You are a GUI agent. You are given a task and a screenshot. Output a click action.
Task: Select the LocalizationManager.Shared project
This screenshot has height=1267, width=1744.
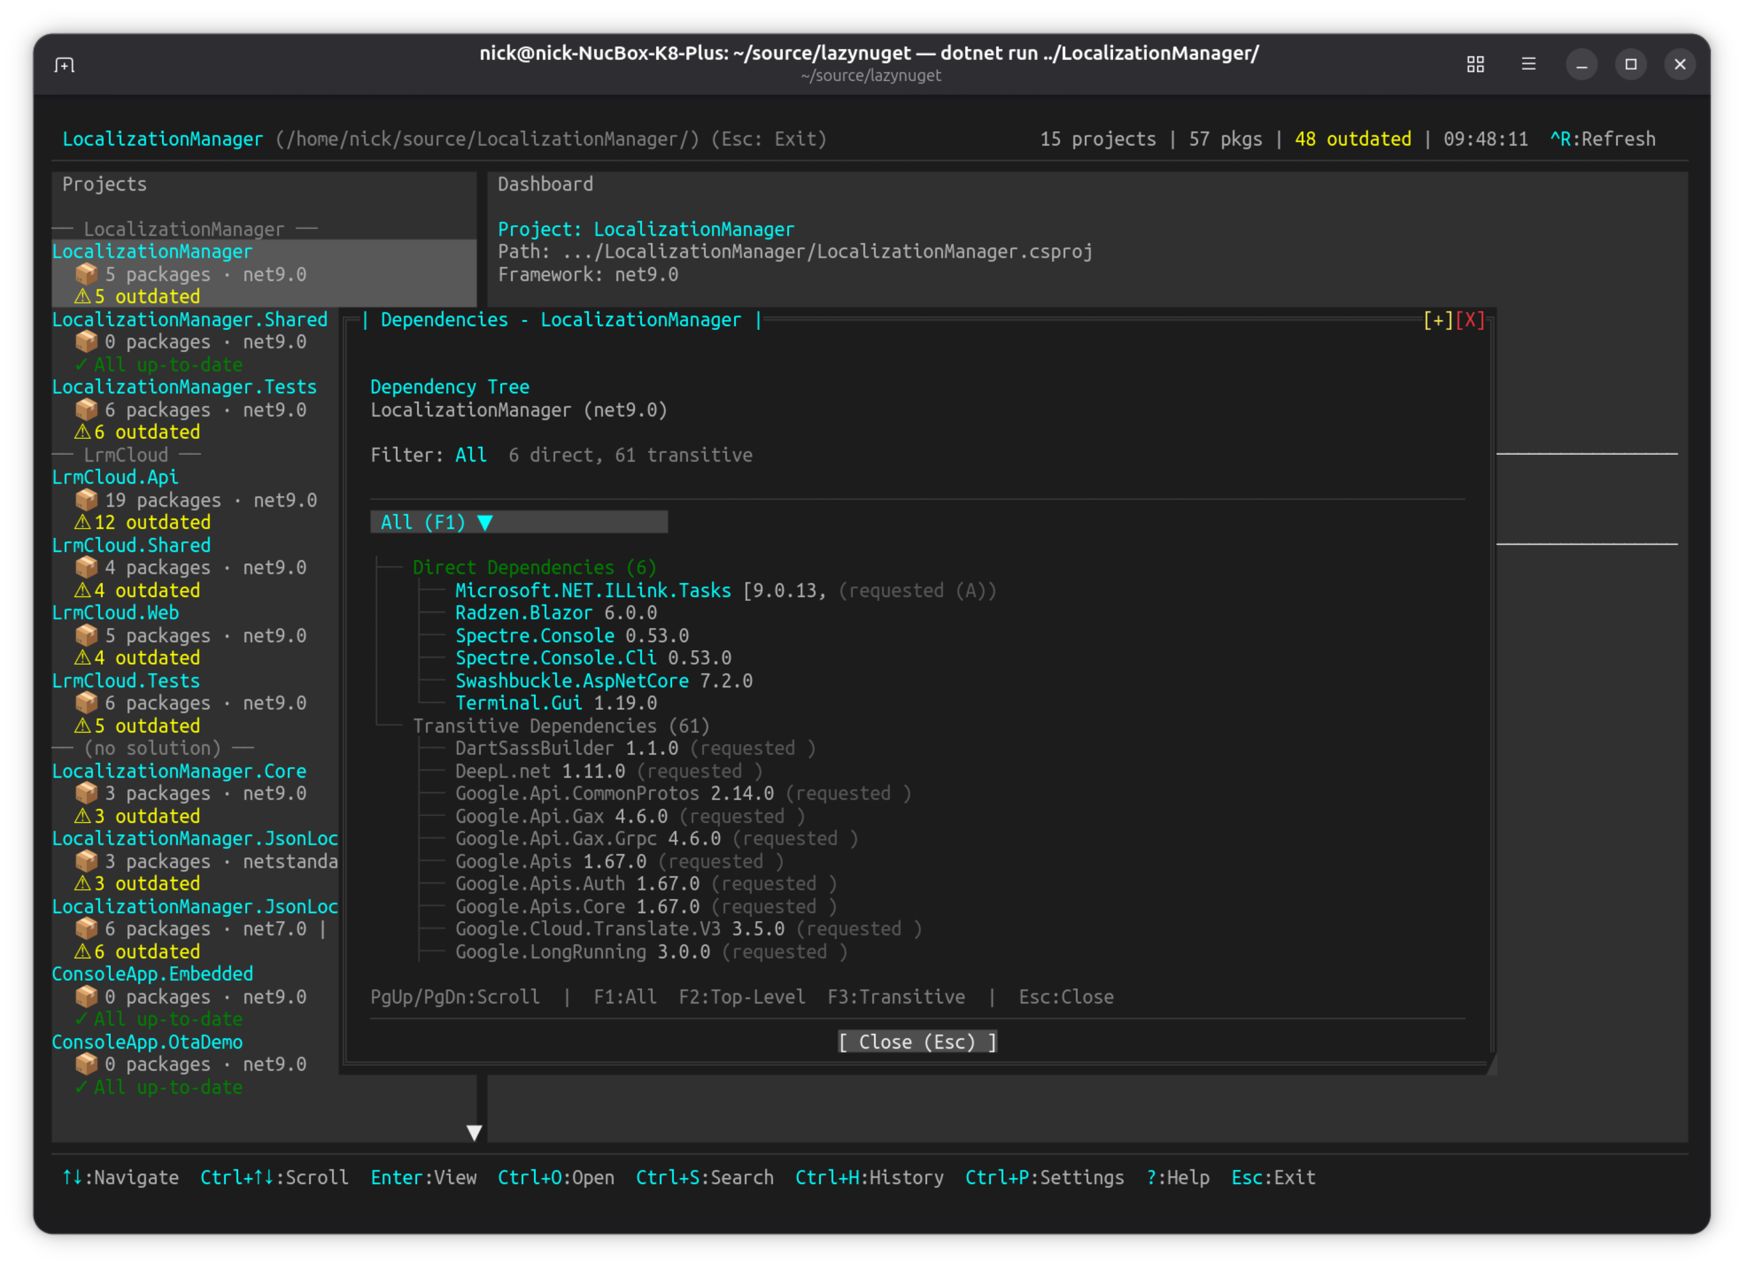pos(189,320)
